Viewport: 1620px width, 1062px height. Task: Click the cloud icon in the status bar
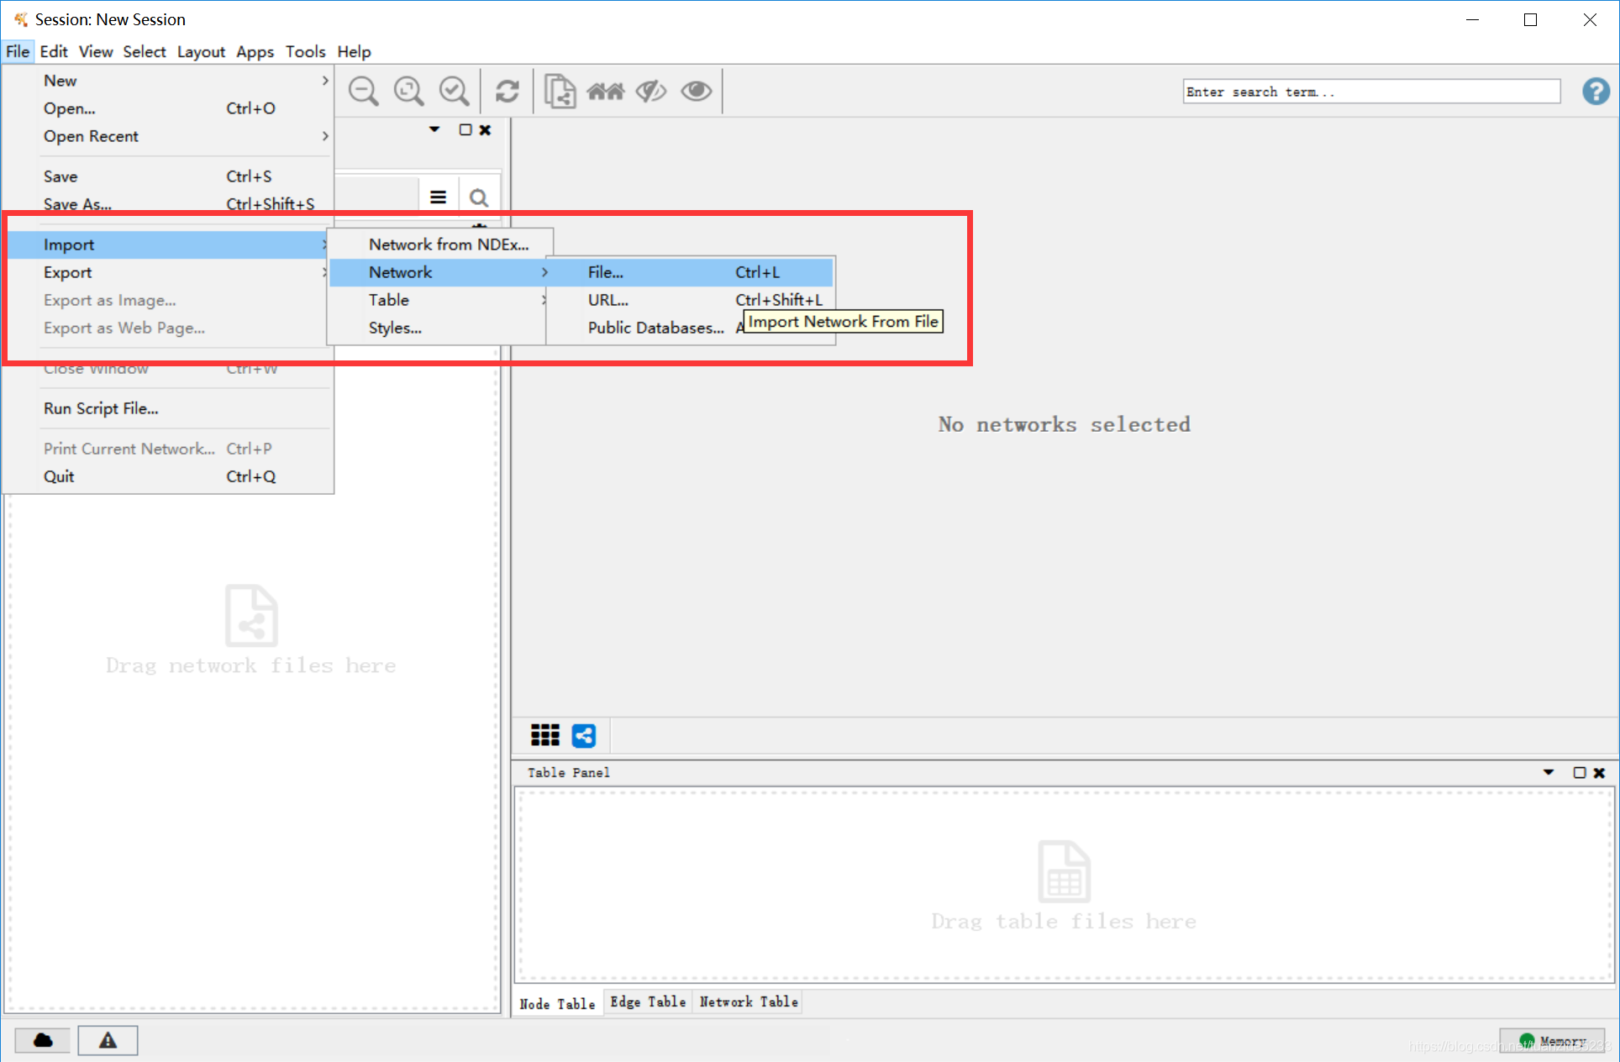point(43,1040)
